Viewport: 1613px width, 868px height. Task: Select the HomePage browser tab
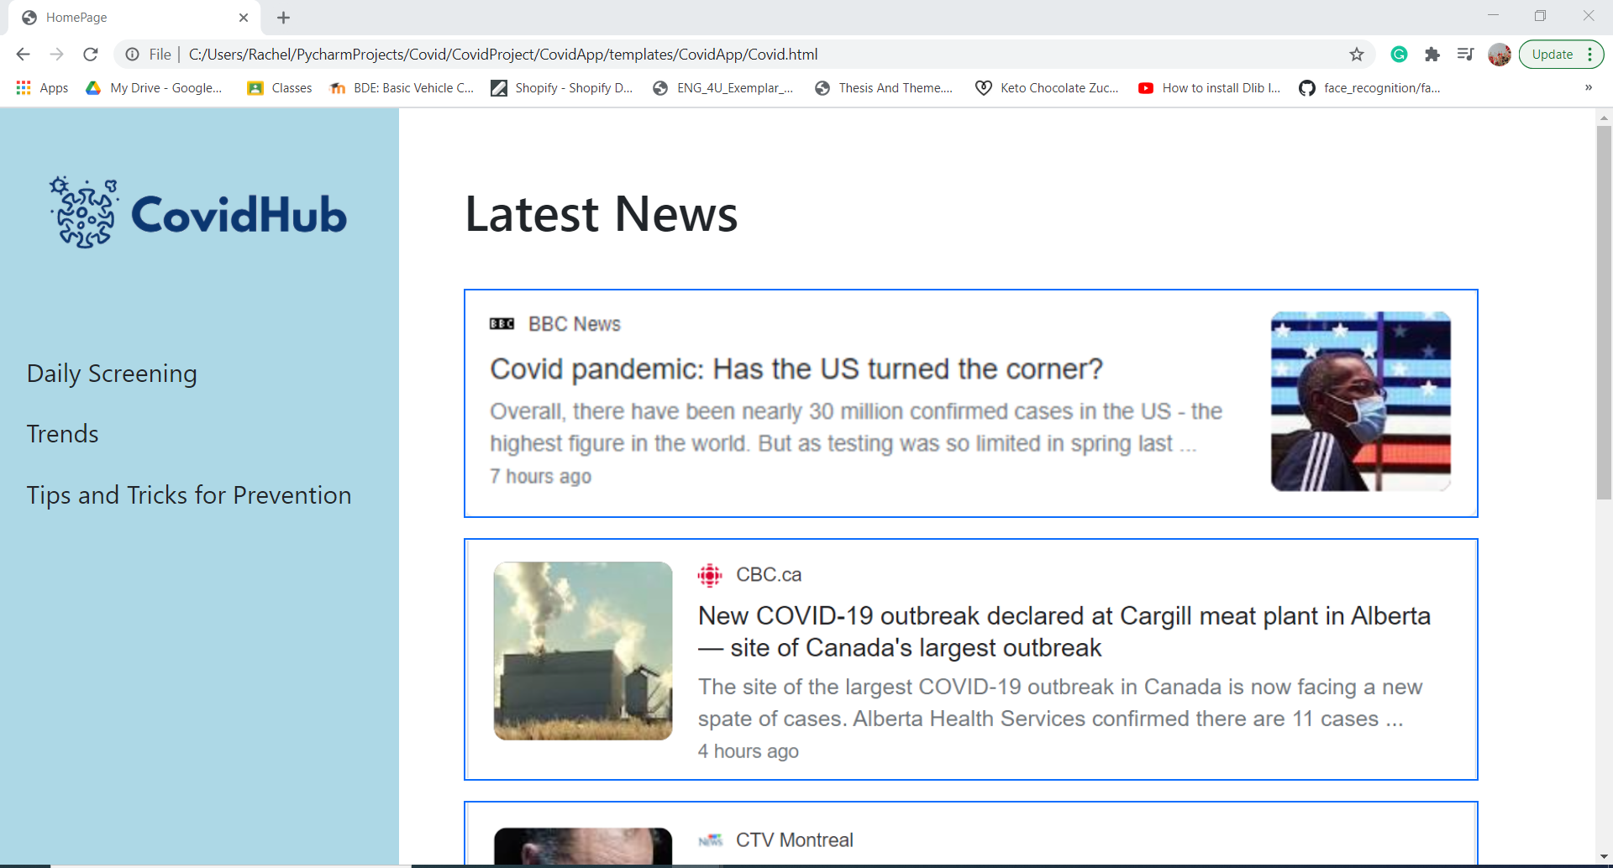tap(134, 18)
